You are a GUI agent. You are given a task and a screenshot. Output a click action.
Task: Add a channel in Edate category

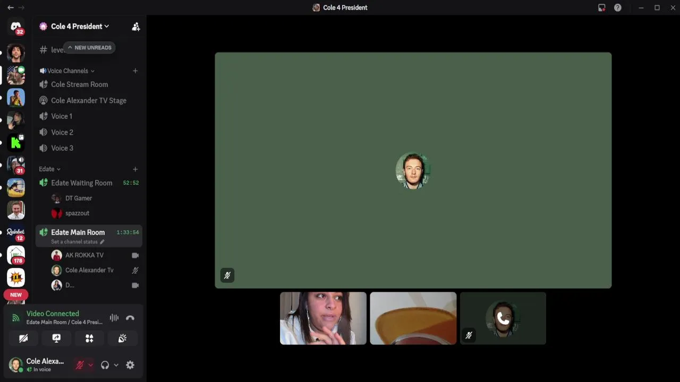pos(135,169)
